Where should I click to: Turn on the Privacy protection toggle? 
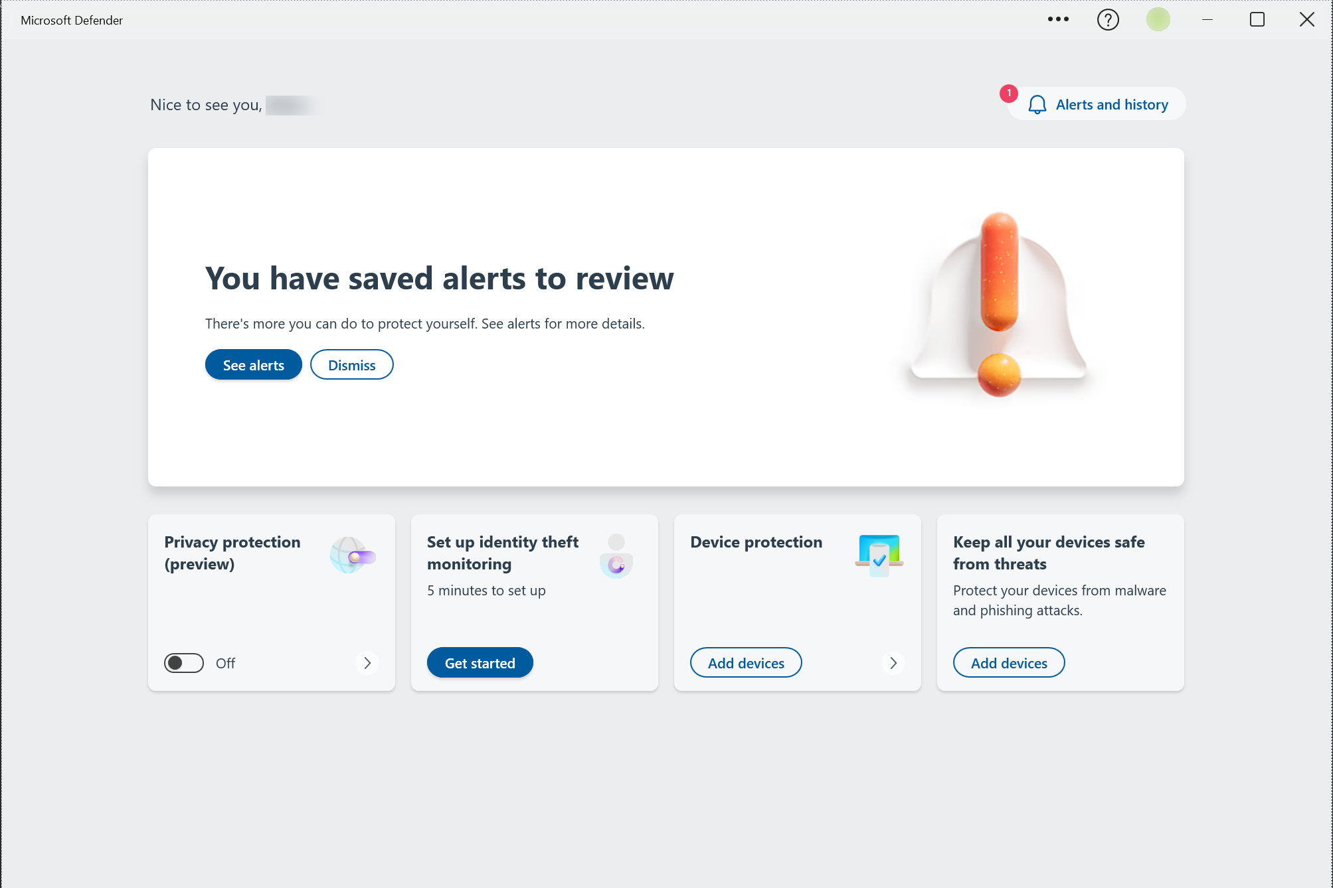click(x=184, y=663)
